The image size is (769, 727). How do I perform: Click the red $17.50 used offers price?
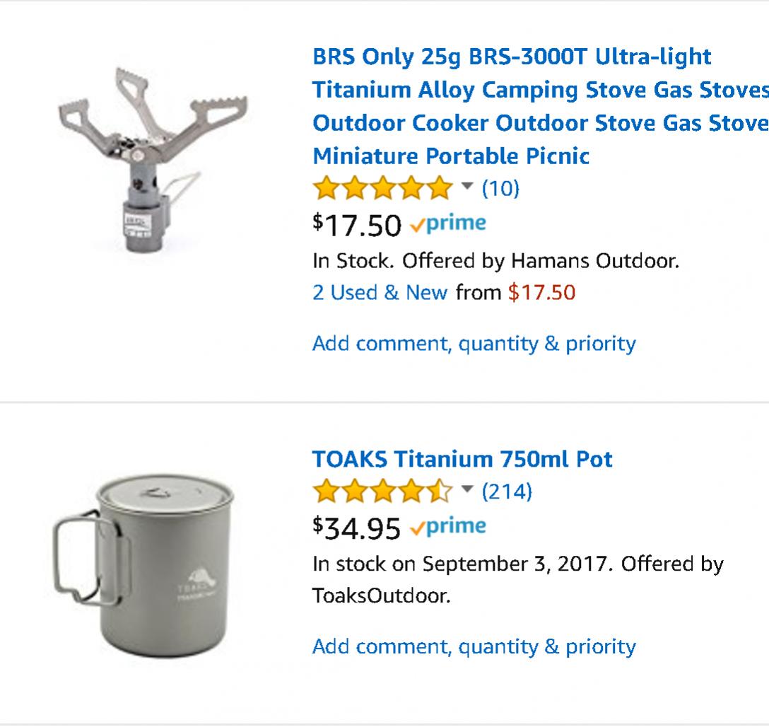(541, 293)
